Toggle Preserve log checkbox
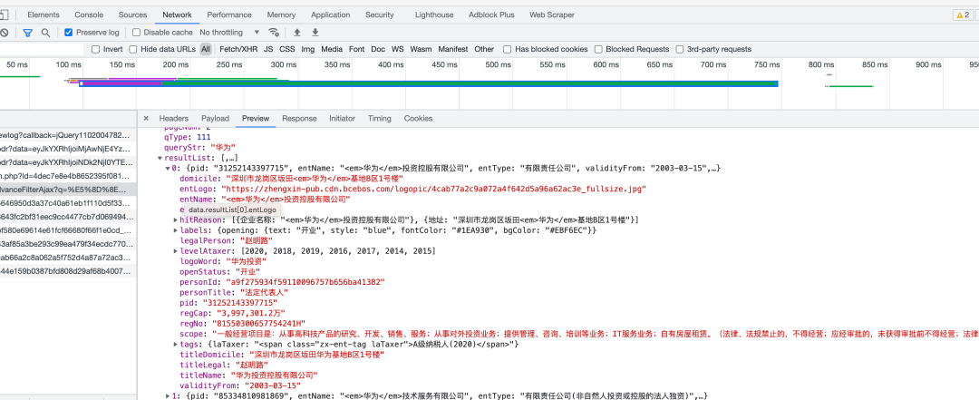Screen dimensions: 979x400 click(69, 33)
